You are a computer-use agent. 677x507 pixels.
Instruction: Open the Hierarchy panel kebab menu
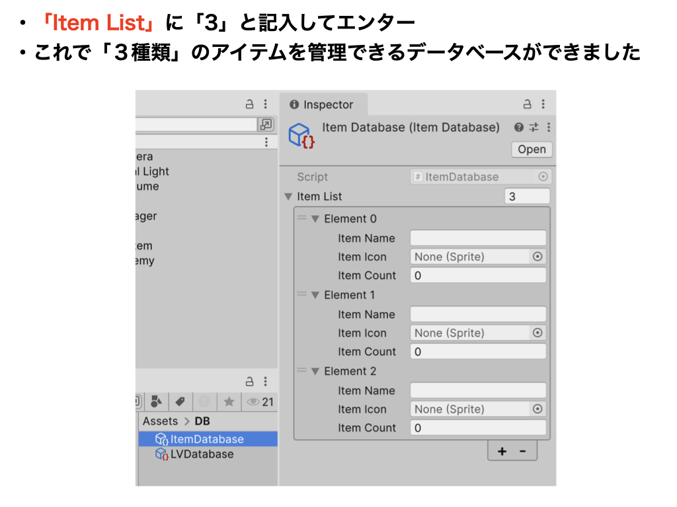click(266, 104)
